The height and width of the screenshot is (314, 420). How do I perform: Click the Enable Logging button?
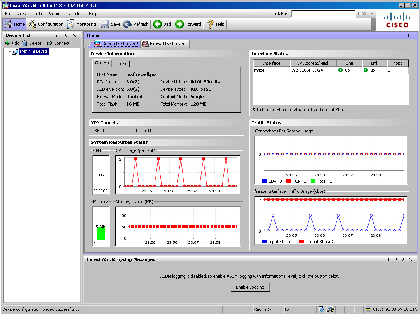(x=250, y=287)
